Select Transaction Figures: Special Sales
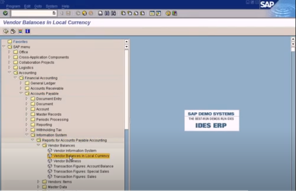The image size is (296, 191). [82, 172]
